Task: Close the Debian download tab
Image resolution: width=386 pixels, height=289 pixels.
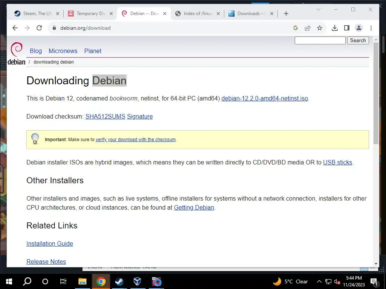Action: [x=165, y=14]
